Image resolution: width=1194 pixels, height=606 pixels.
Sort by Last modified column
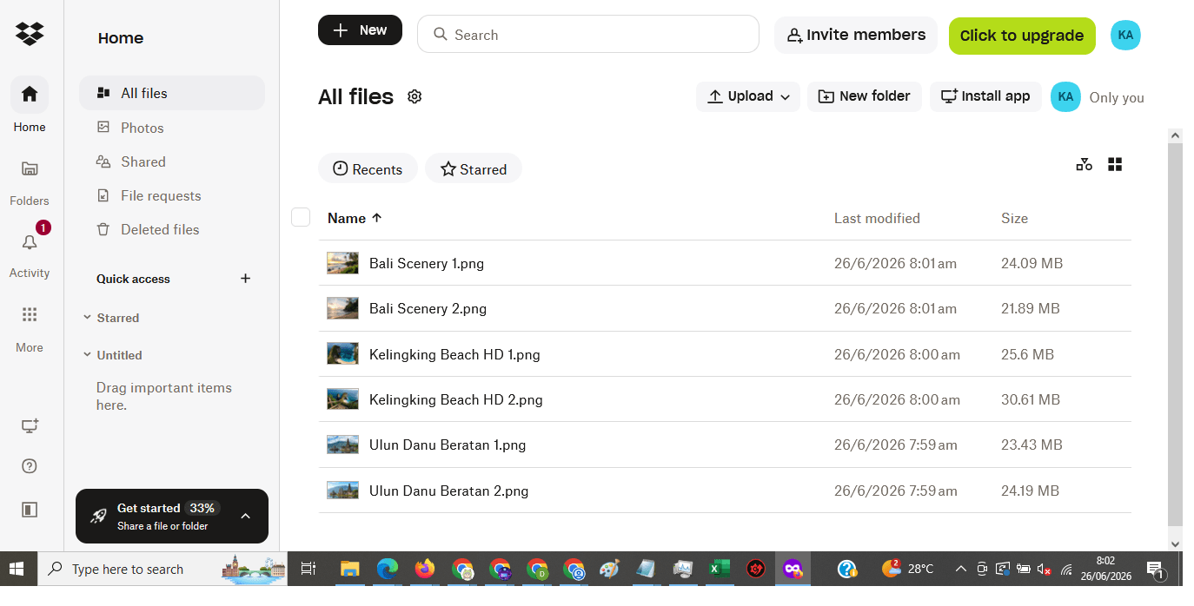[x=877, y=218]
